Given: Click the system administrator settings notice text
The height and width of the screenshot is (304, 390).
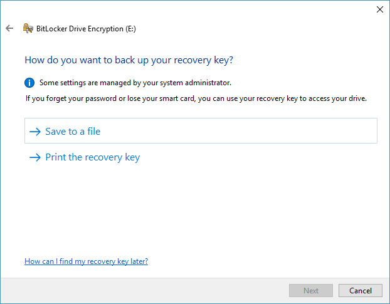Looking at the screenshot, I should pos(135,82).
